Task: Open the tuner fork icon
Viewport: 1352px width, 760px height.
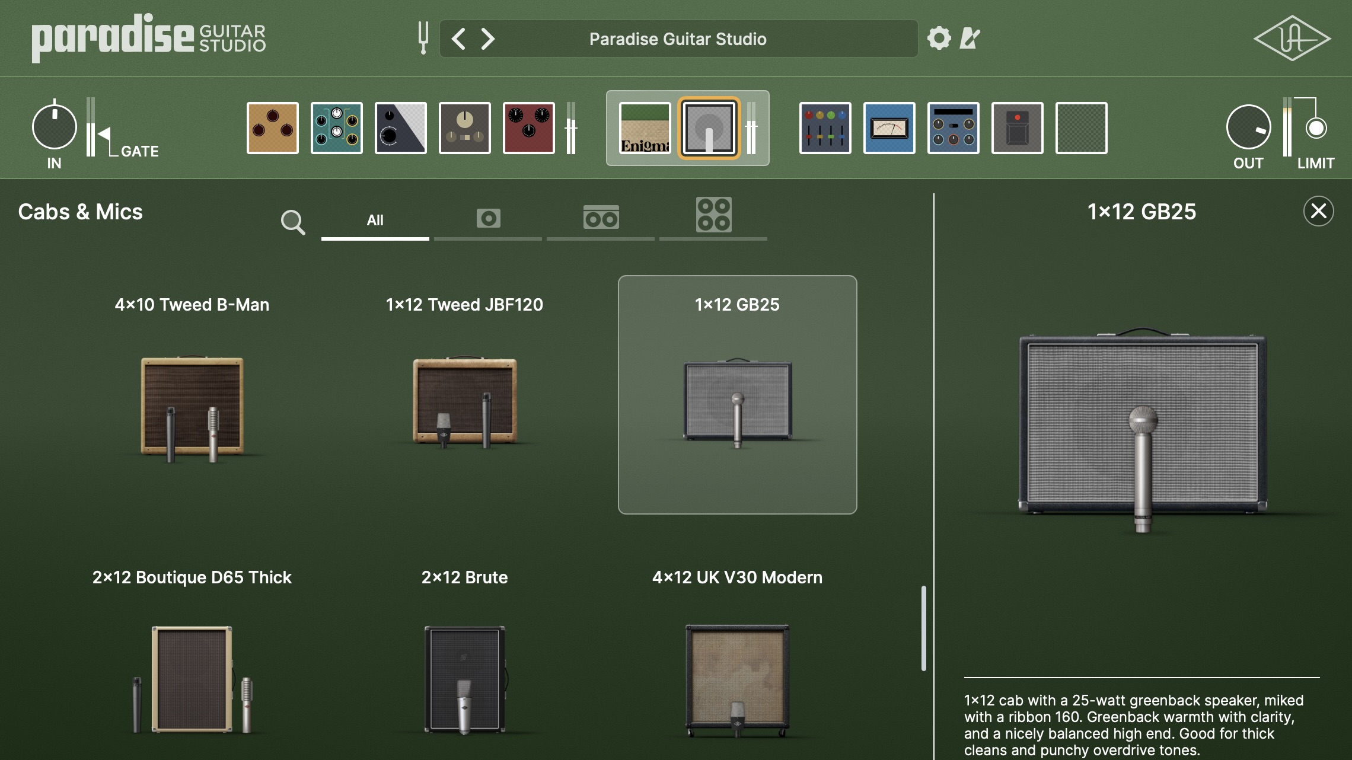Action: pos(423,38)
